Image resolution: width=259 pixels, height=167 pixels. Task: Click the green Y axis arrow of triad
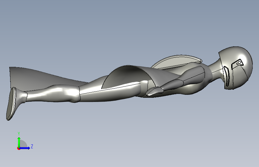pyautogui.click(x=19, y=142)
